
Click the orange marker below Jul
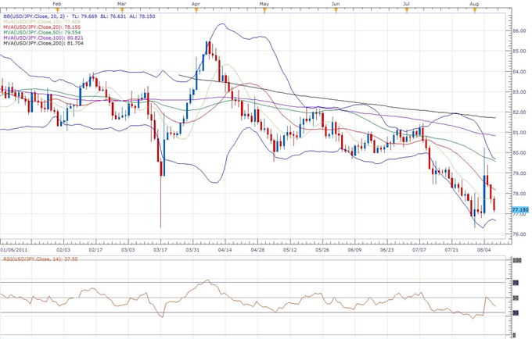point(407,10)
